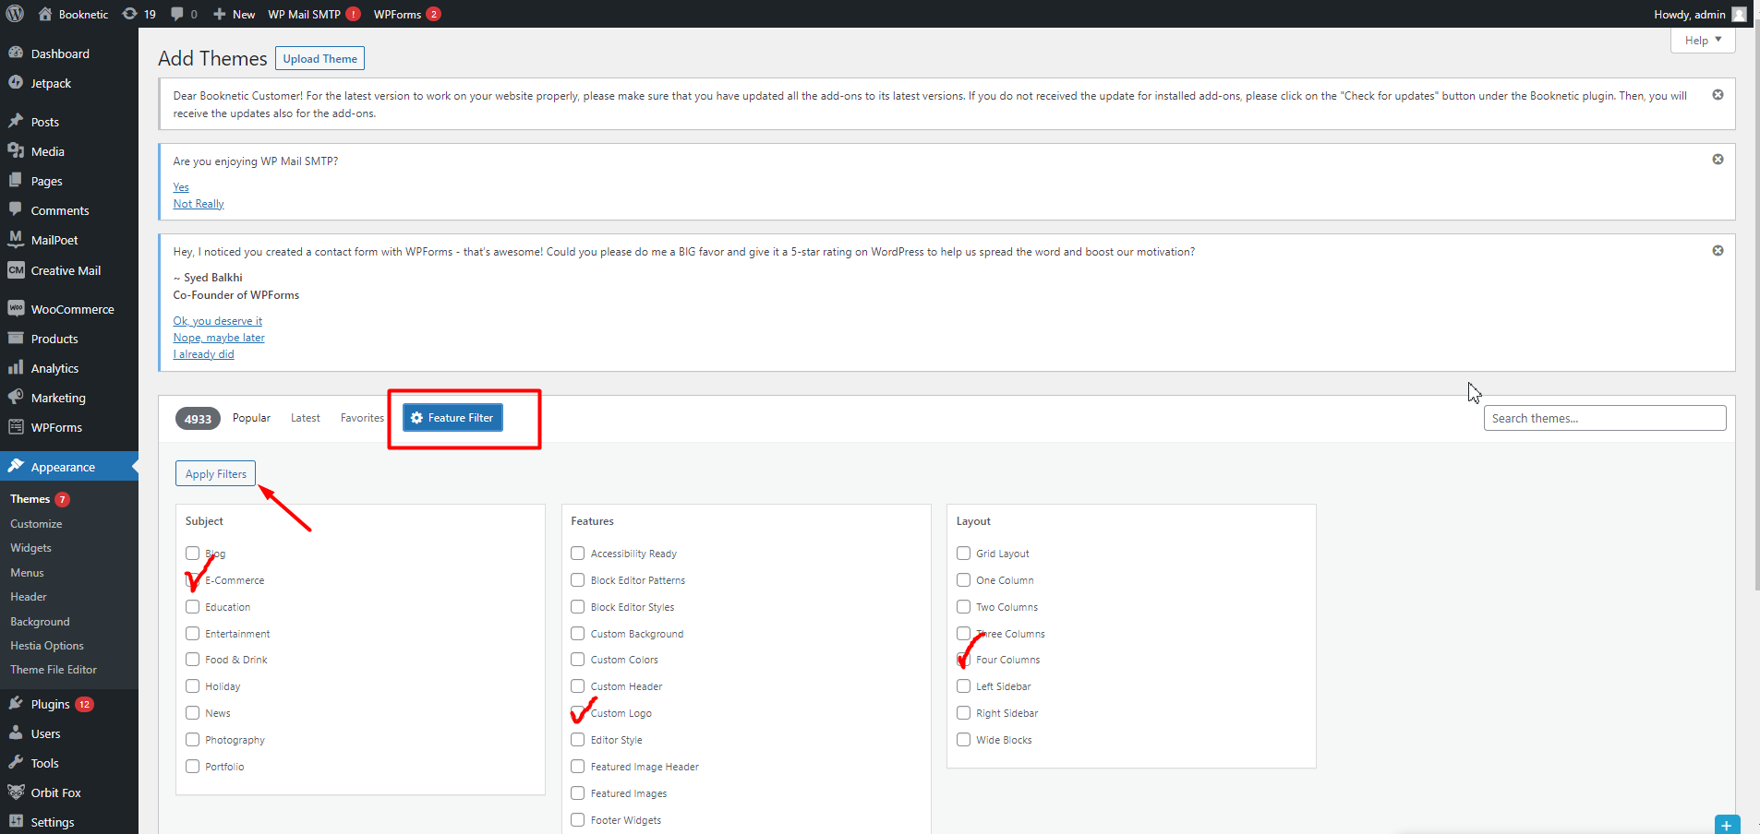Dismiss the WP Mail SMTP notice
The height and width of the screenshot is (834, 1760).
1718,159
